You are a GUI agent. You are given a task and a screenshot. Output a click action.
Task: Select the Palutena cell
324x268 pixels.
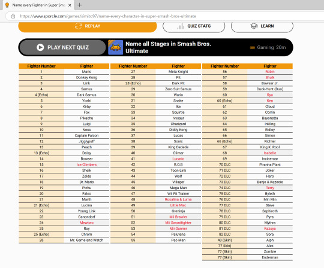(178, 234)
